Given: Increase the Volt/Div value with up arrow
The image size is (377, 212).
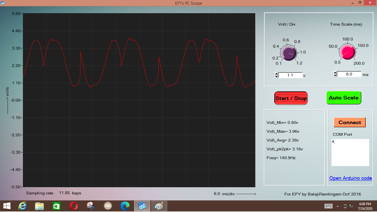Looking at the screenshot, I should (276, 74).
